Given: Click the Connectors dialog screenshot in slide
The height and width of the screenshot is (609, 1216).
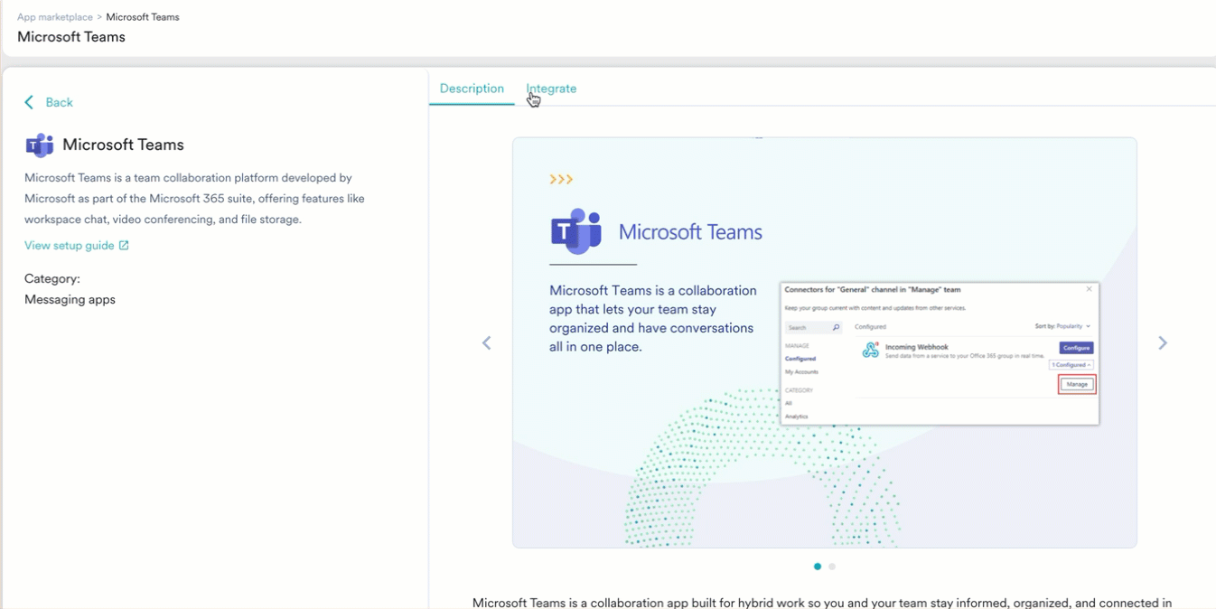Looking at the screenshot, I should coord(940,353).
